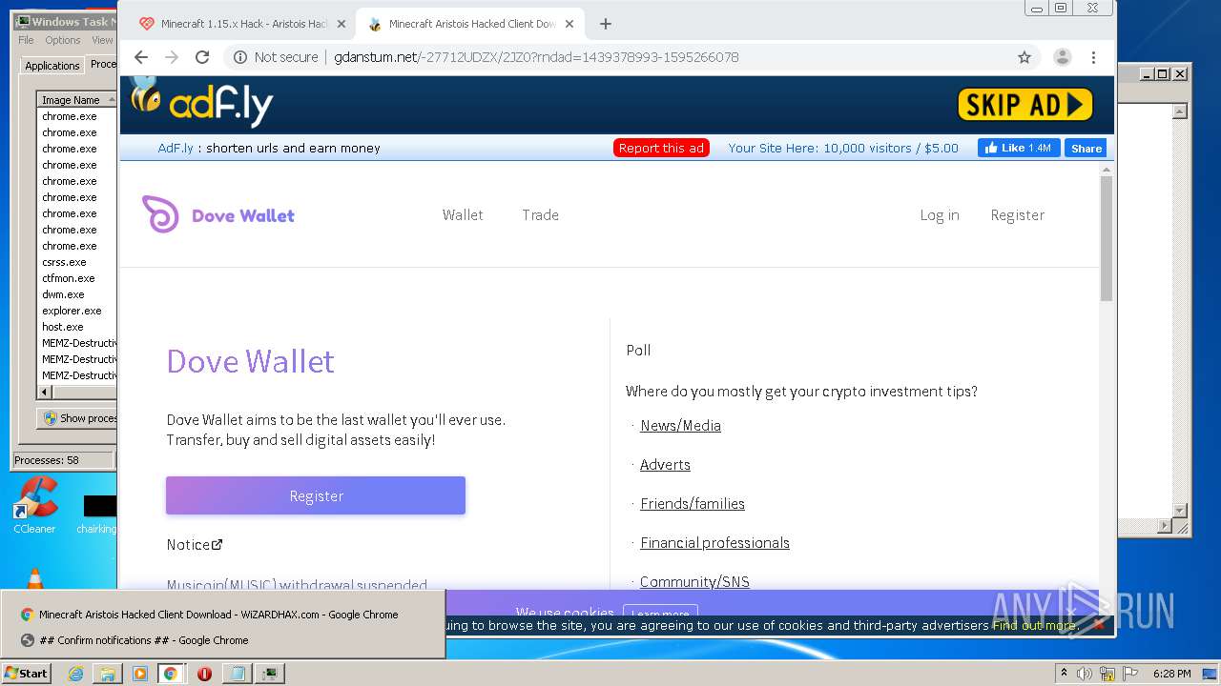
Task: Show hidden tray icons arrow
Action: [1065, 674]
